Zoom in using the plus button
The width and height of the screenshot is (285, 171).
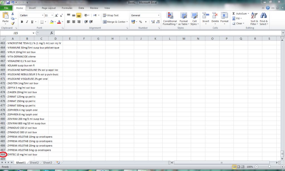point(282,167)
